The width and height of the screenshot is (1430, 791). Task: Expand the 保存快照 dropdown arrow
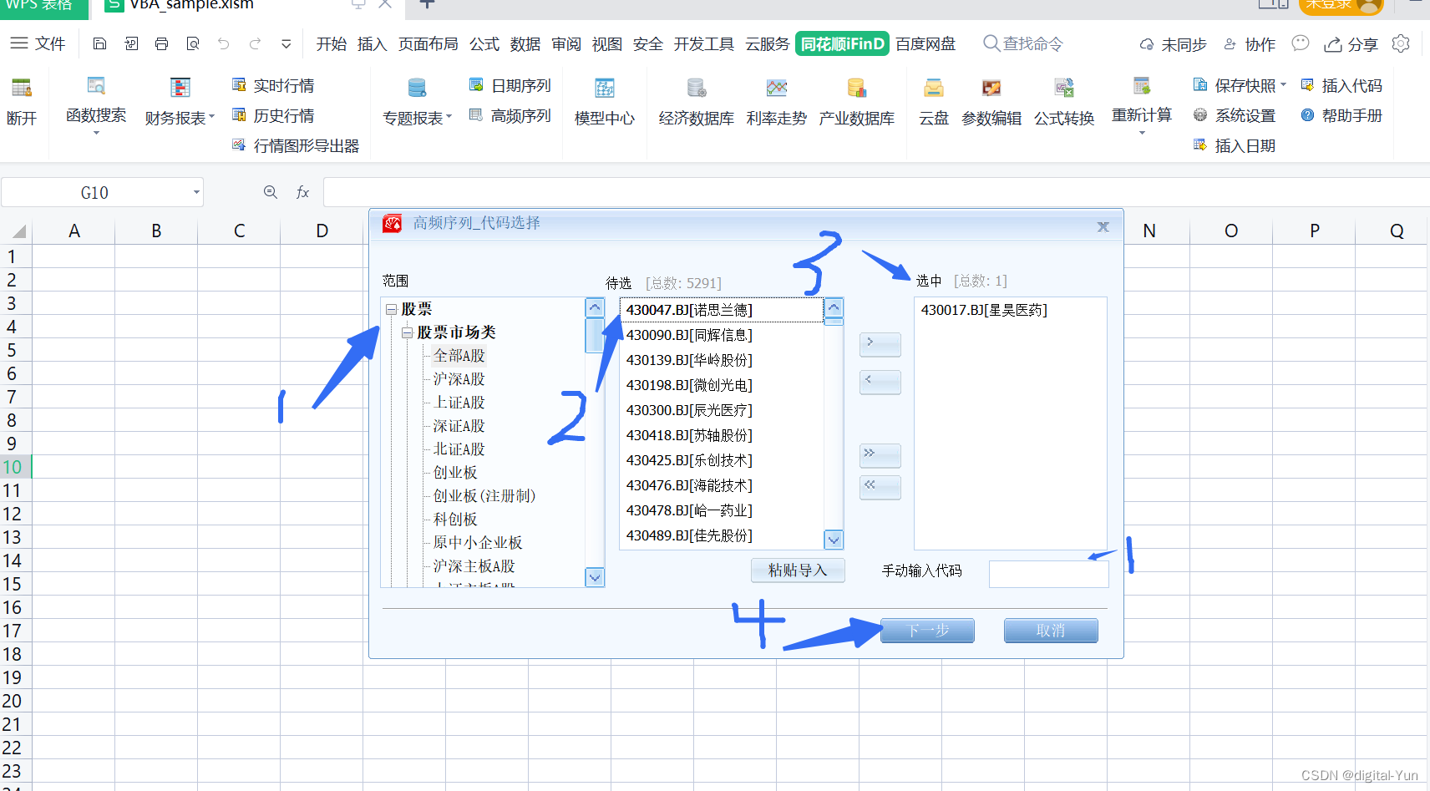(x=1283, y=85)
